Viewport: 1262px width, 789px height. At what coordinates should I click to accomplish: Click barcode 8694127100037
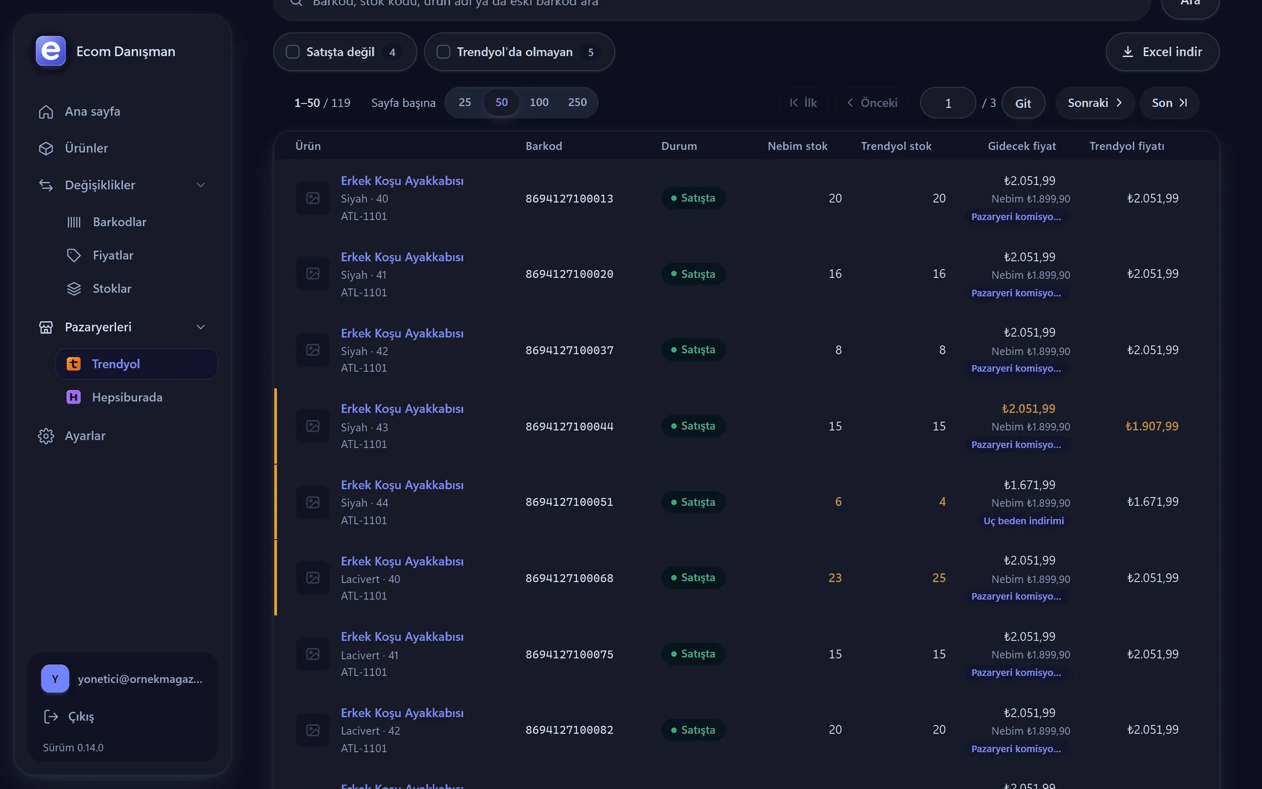pos(569,350)
